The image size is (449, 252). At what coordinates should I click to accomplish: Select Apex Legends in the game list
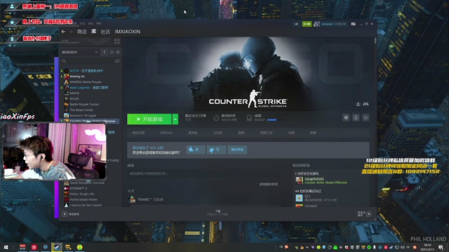point(89,87)
